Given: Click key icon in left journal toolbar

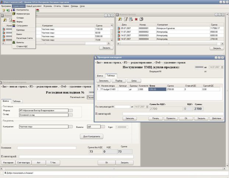Looking at the screenshot, I should (5, 20).
